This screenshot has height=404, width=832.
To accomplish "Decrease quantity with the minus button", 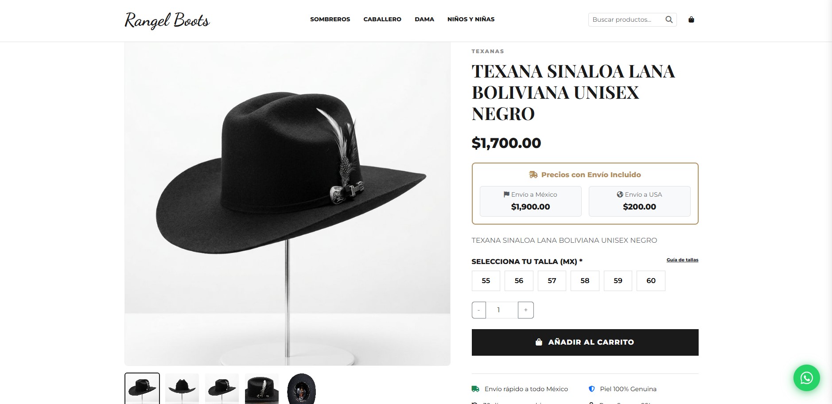I will [x=479, y=310].
